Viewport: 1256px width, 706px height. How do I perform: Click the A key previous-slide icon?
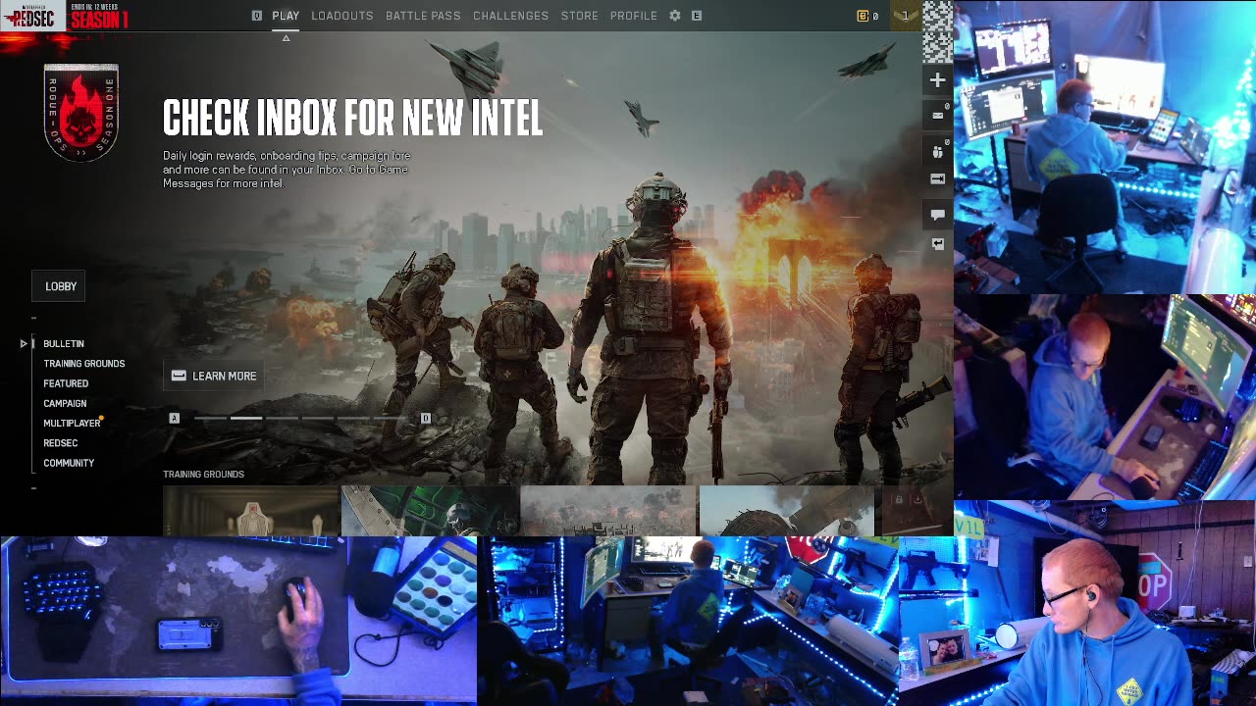point(175,419)
